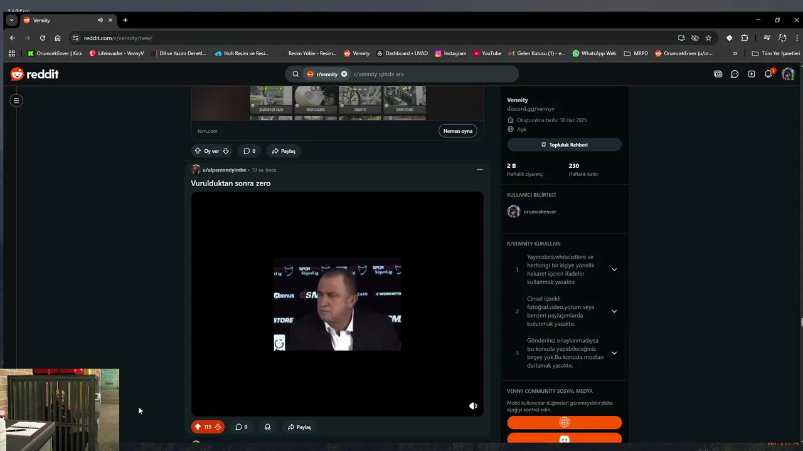The image size is (803, 451).
Task: Show more bookmarks chevron
Action: [735, 53]
